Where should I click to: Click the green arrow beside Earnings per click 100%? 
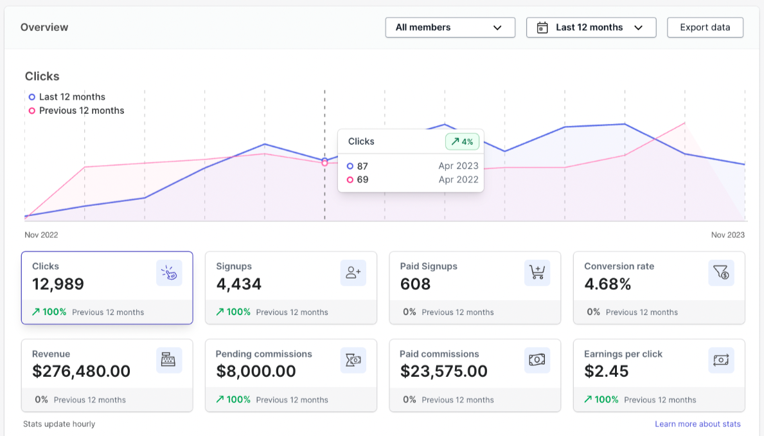588,399
